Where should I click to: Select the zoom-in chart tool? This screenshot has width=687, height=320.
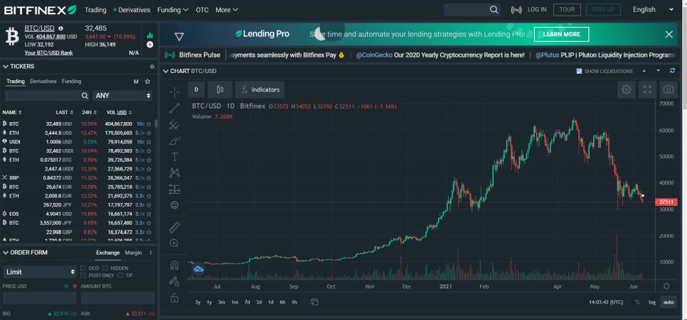point(174,243)
